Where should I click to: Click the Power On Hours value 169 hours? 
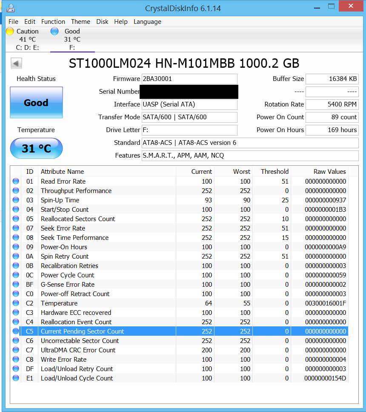pyautogui.click(x=332, y=130)
